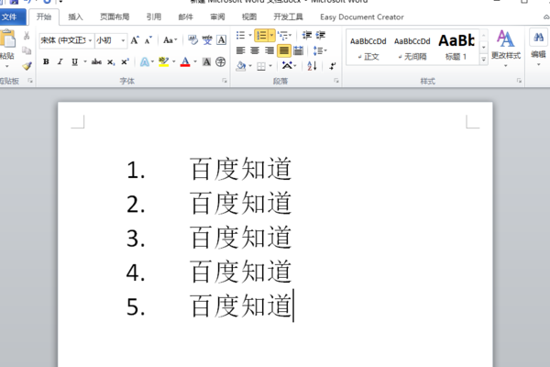Apply red font color
The height and width of the screenshot is (367, 550).
[185, 62]
